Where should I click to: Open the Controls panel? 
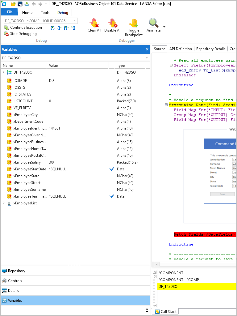pos(15,281)
